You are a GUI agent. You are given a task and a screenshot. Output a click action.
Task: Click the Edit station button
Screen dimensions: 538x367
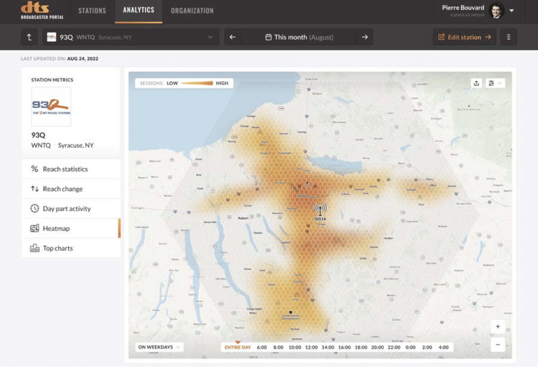[x=464, y=37]
